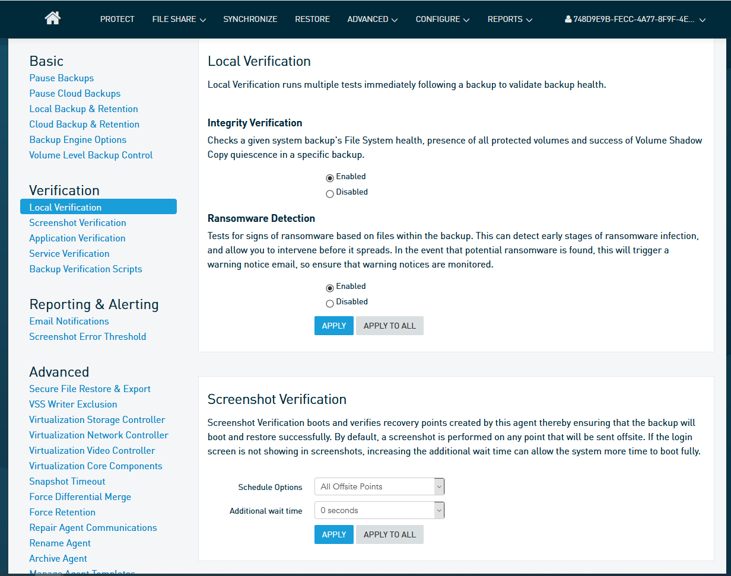Screen dimensions: 731x576
Task: Open Pause Cloud Backups link
Action: (75, 93)
